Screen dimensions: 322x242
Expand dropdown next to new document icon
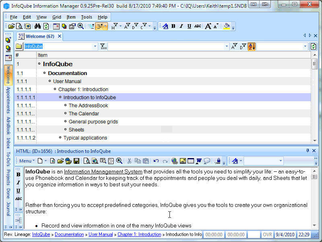pyautogui.click(x=45, y=161)
